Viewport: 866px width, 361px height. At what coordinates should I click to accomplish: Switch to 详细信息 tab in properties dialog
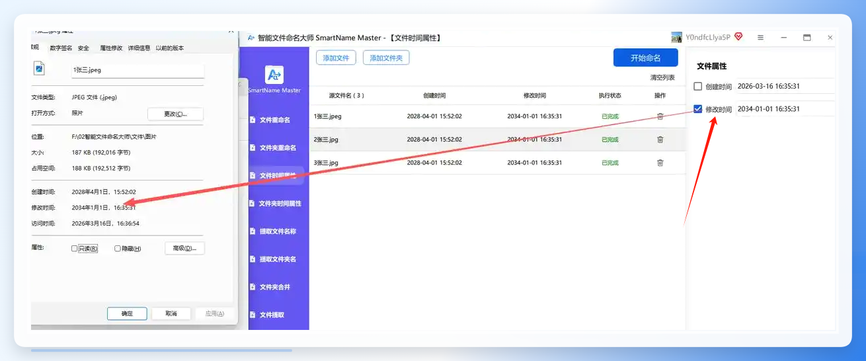(139, 48)
